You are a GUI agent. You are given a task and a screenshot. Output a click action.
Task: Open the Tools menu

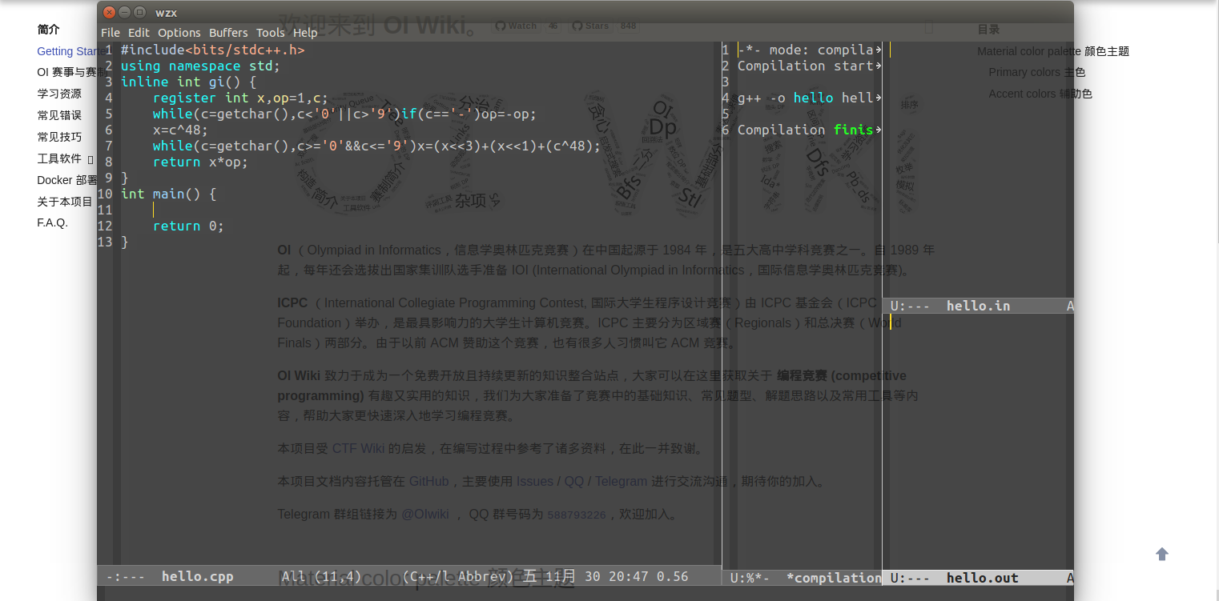270,33
